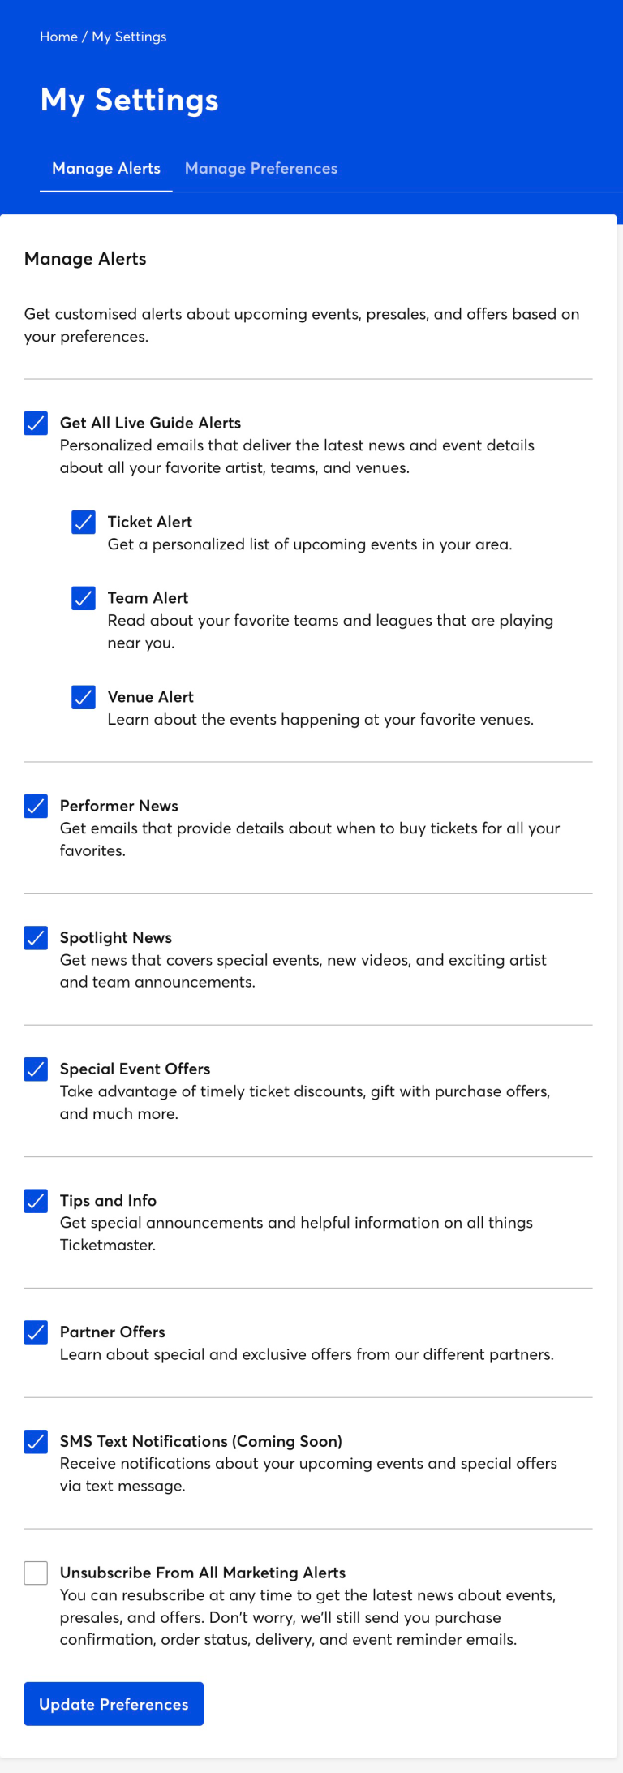Screen dimensions: 623x1773
Task: Click the Venue Alert label text
Action: coord(151,697)
